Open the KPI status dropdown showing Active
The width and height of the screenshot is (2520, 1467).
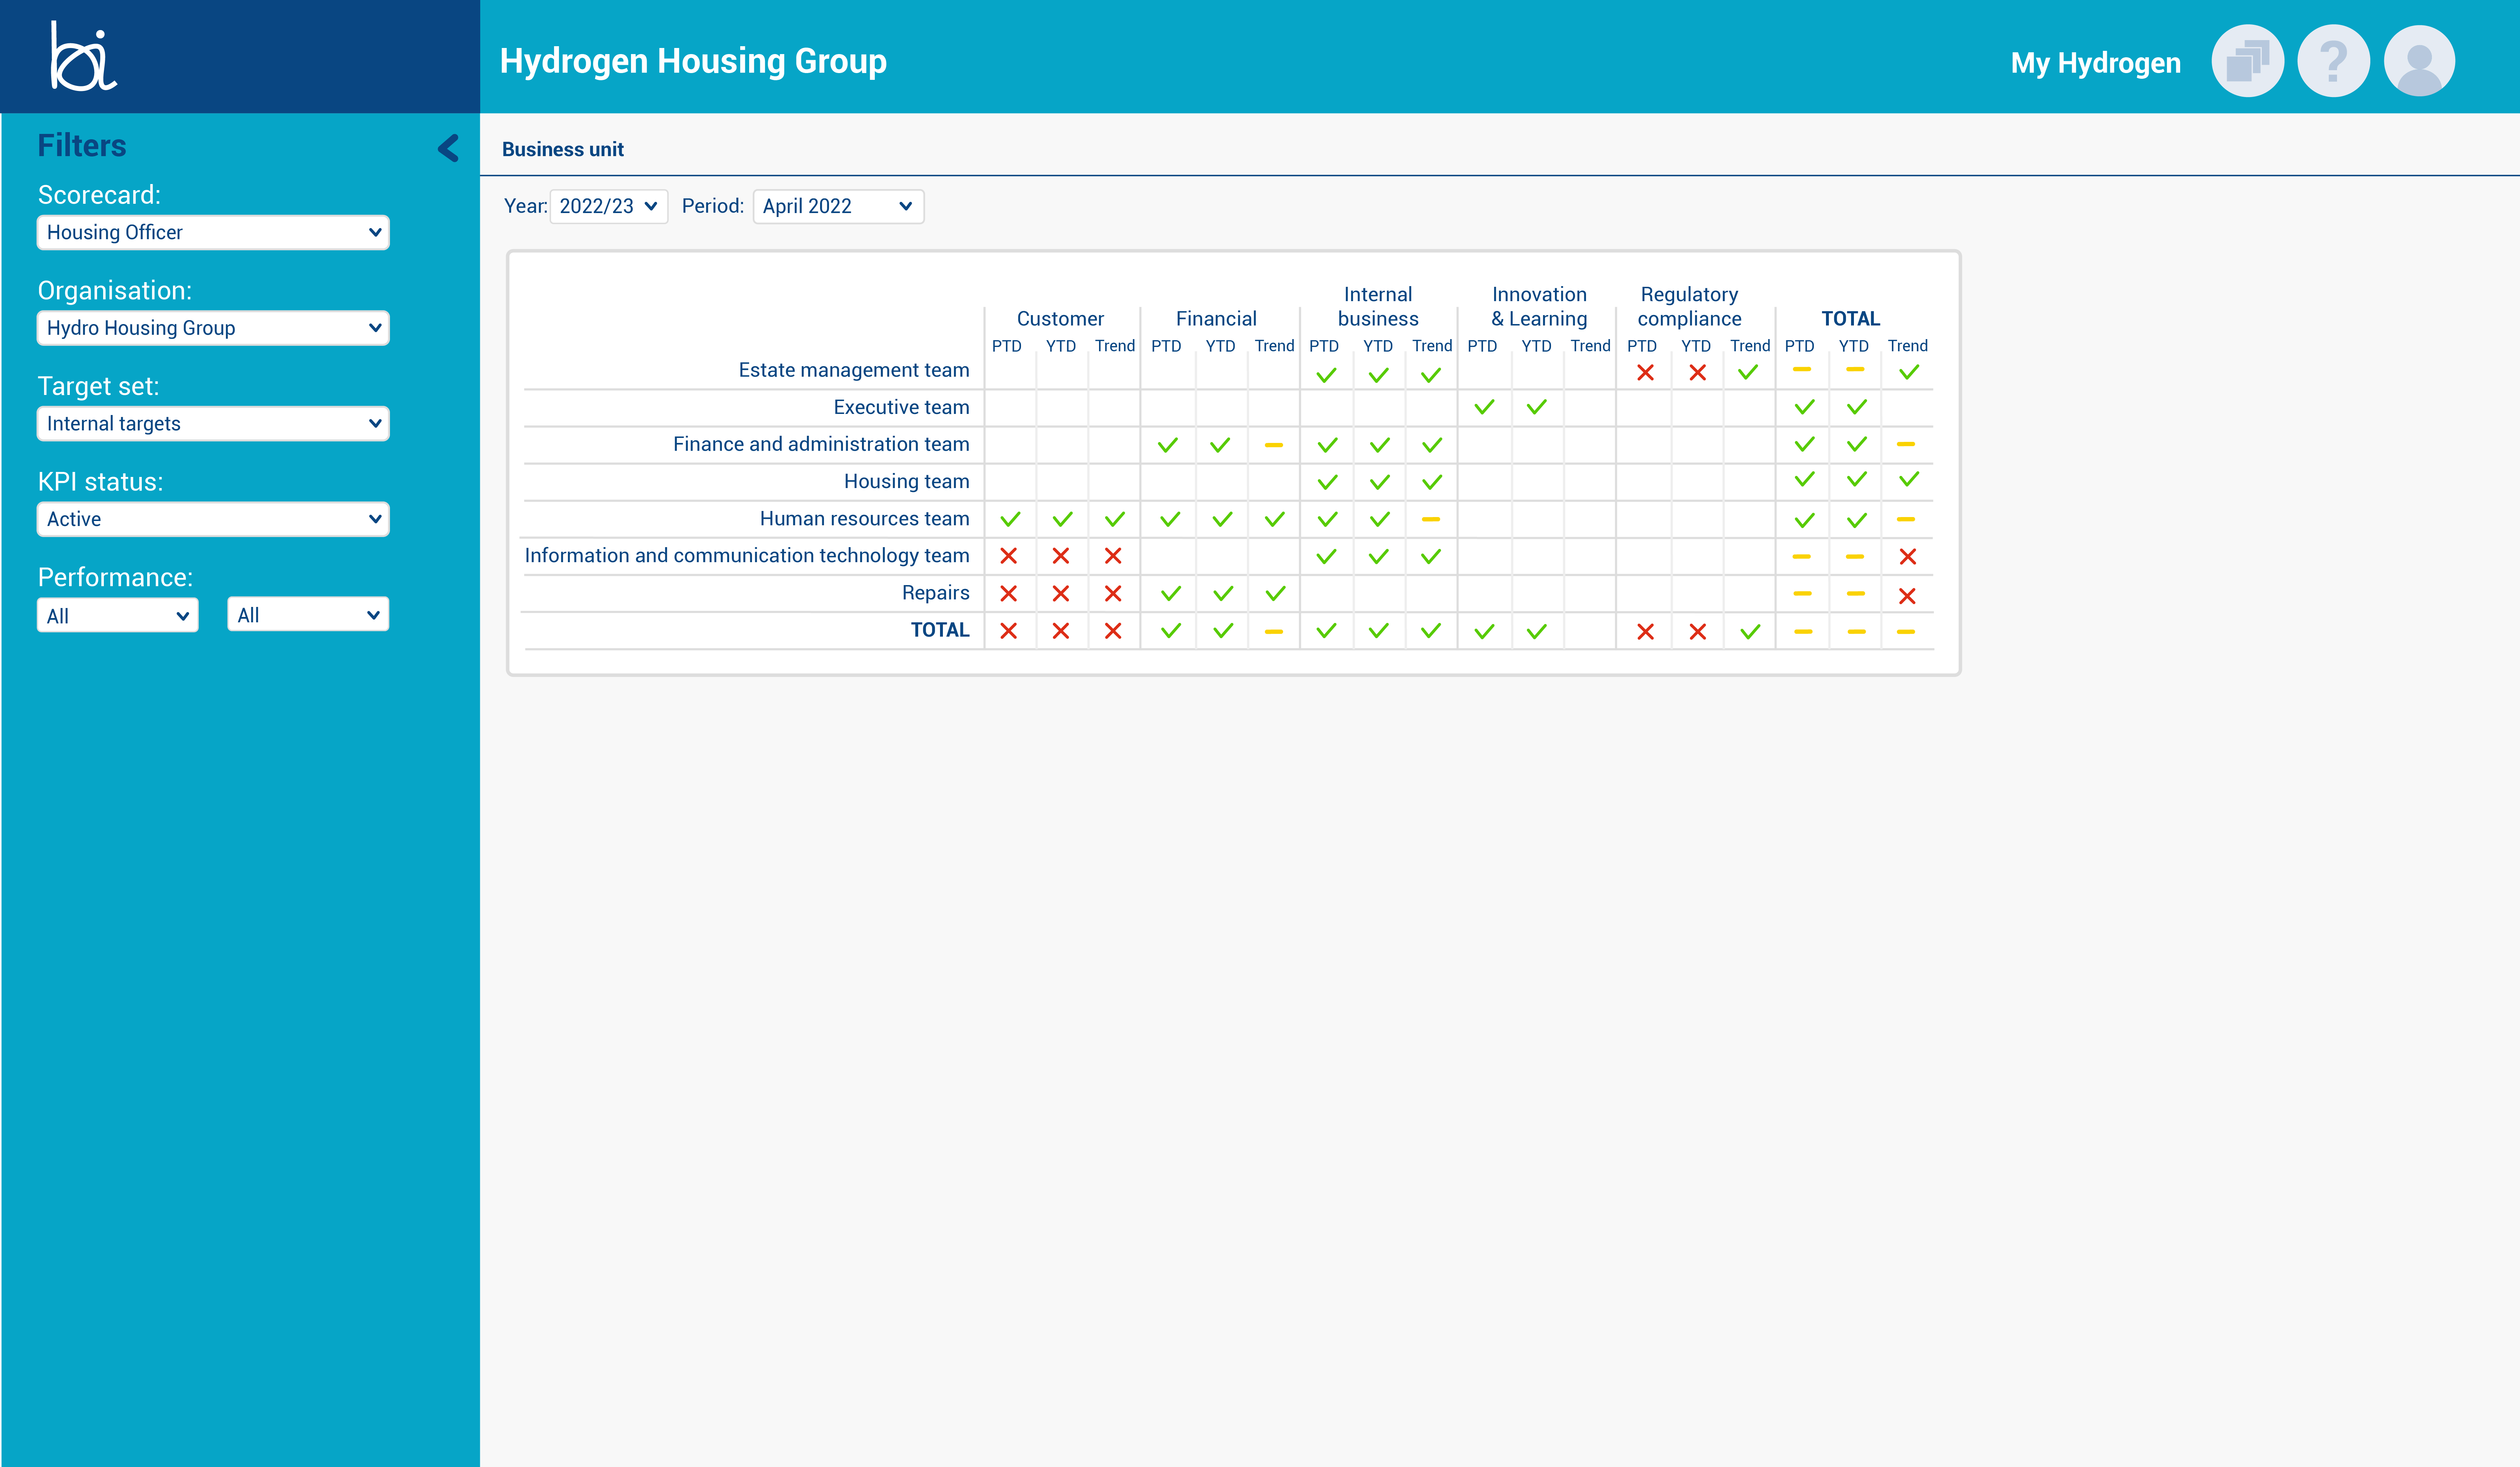coord(213,519)
